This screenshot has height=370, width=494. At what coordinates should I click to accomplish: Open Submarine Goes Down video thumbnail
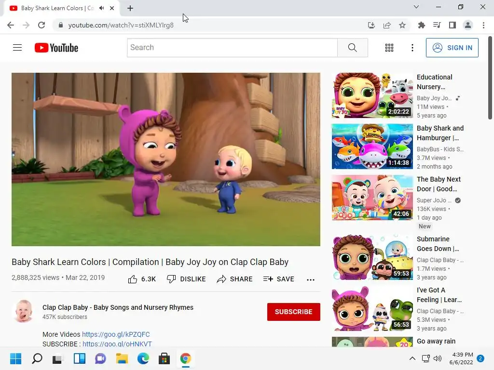click(372, 257)
